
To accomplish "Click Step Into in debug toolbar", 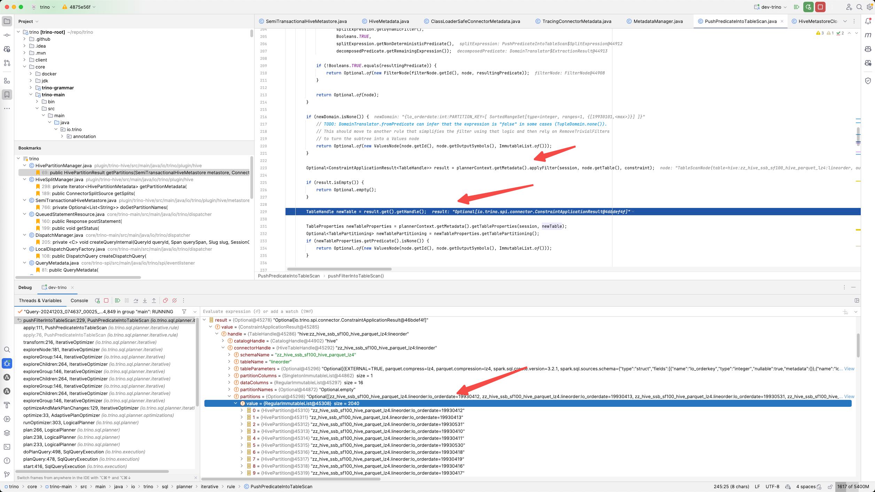I will pyautogui.click(x=145, y=301).
